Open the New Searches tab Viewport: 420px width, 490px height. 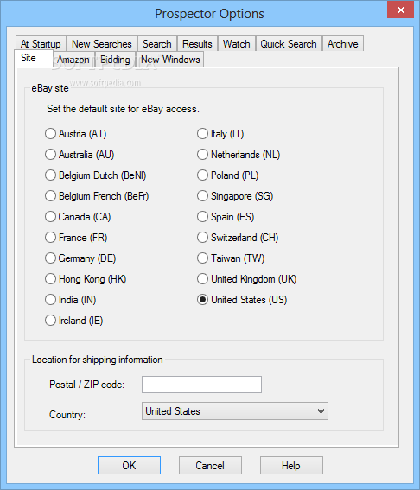(x=102, y=44)
